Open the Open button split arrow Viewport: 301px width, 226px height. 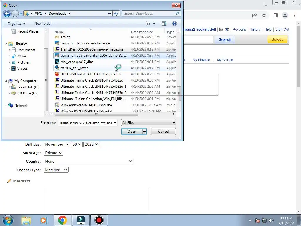click(x=144, y=132)
